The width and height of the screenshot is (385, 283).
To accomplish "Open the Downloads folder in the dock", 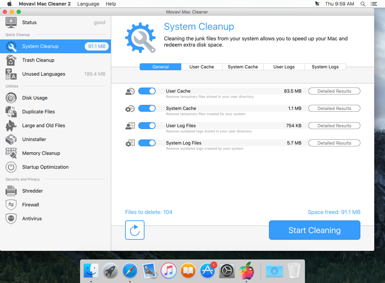I will coord(274,271).
